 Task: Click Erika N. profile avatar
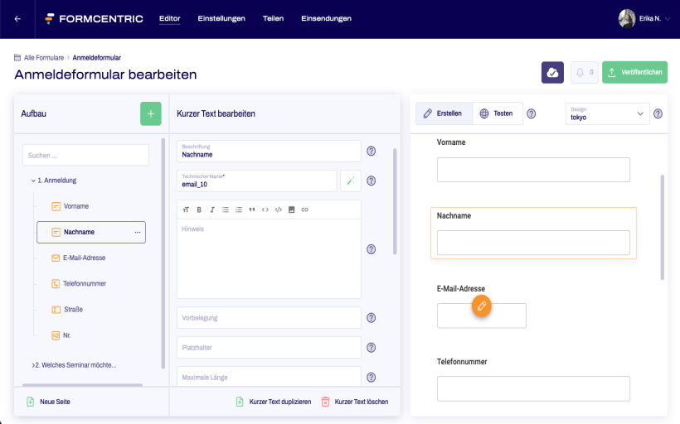click(x=627, y=18)
